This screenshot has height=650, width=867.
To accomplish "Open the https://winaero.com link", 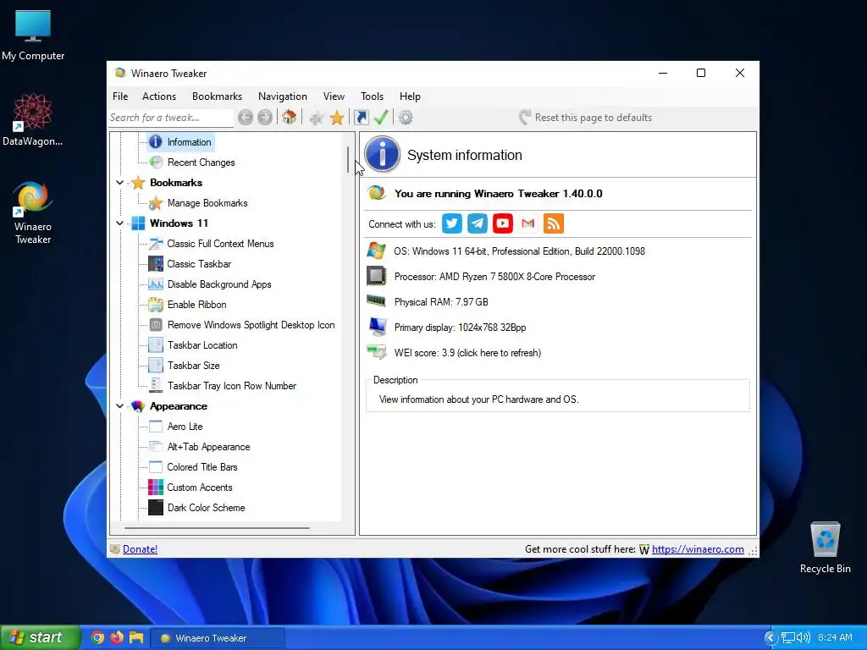I will pos(698,548).
